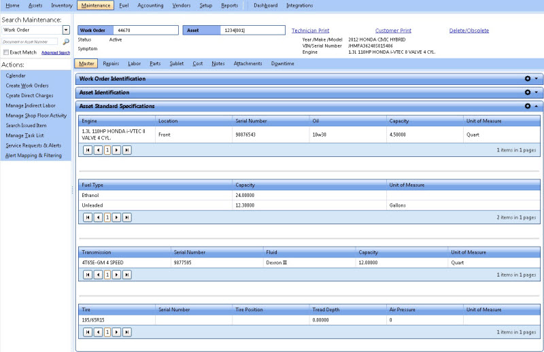Switch to the Cost tab
The height and width of the screenshot is (352, 544).
(x=198, y=63)
